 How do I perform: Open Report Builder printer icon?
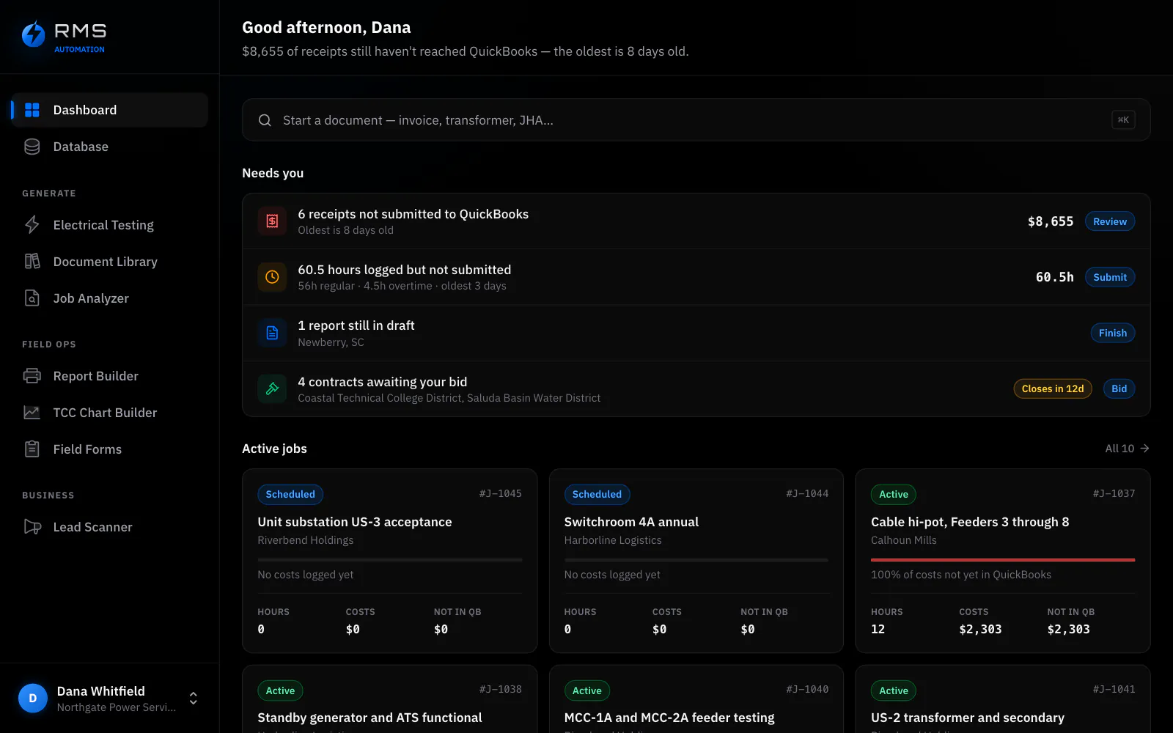click(32, 376)
